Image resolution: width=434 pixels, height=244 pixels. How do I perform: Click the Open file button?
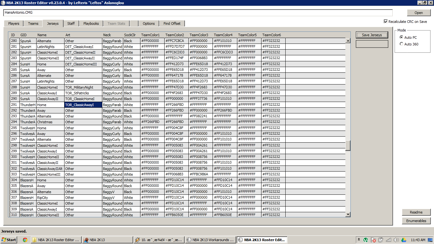point(418,13)
